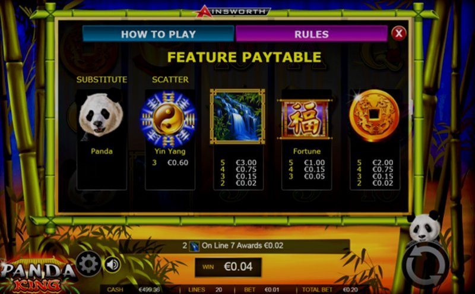Image resolution: width=475 pixels, height=294 pixels.
Task: Open the settings gear icon
Action: 88,263
